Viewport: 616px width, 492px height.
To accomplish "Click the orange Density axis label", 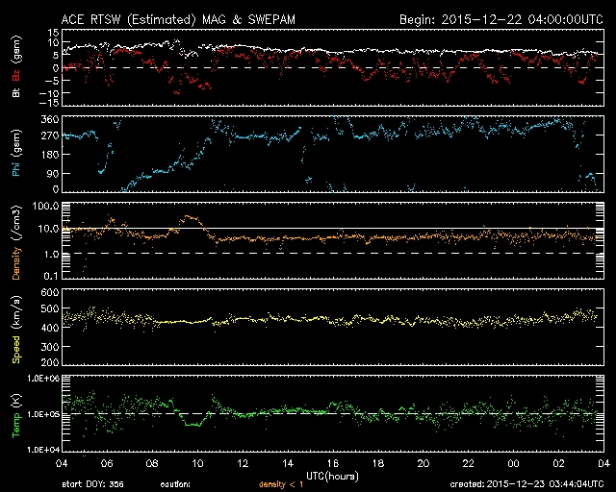I will point(13,244).
